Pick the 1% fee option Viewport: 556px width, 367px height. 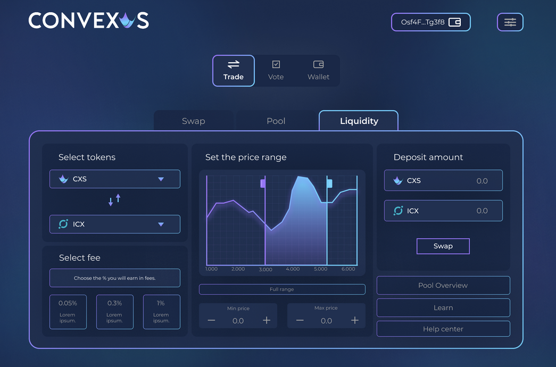pos(161,312)
